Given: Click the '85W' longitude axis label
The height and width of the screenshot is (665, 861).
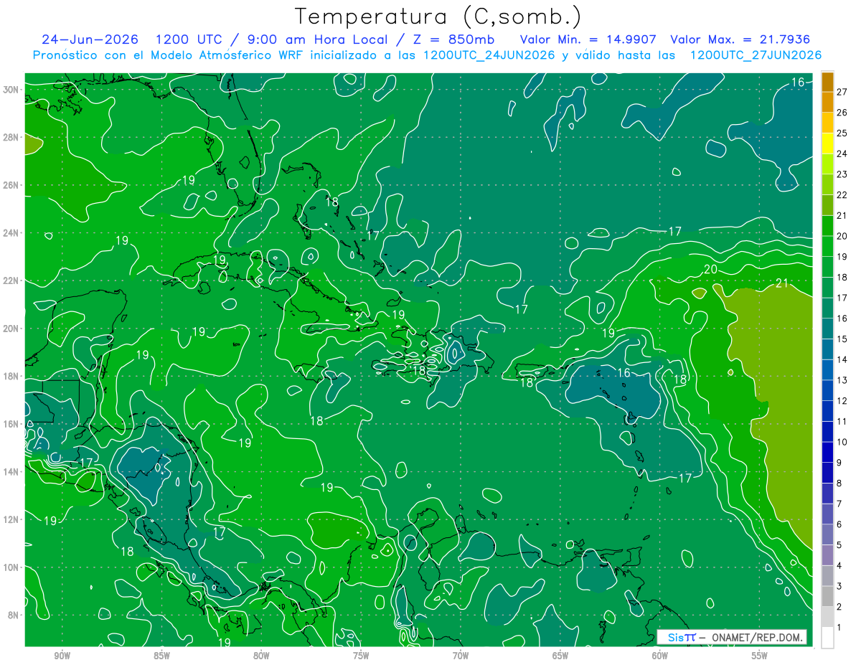Looking at the screenshot, I should pyautogui.click(x=161, y=656).
